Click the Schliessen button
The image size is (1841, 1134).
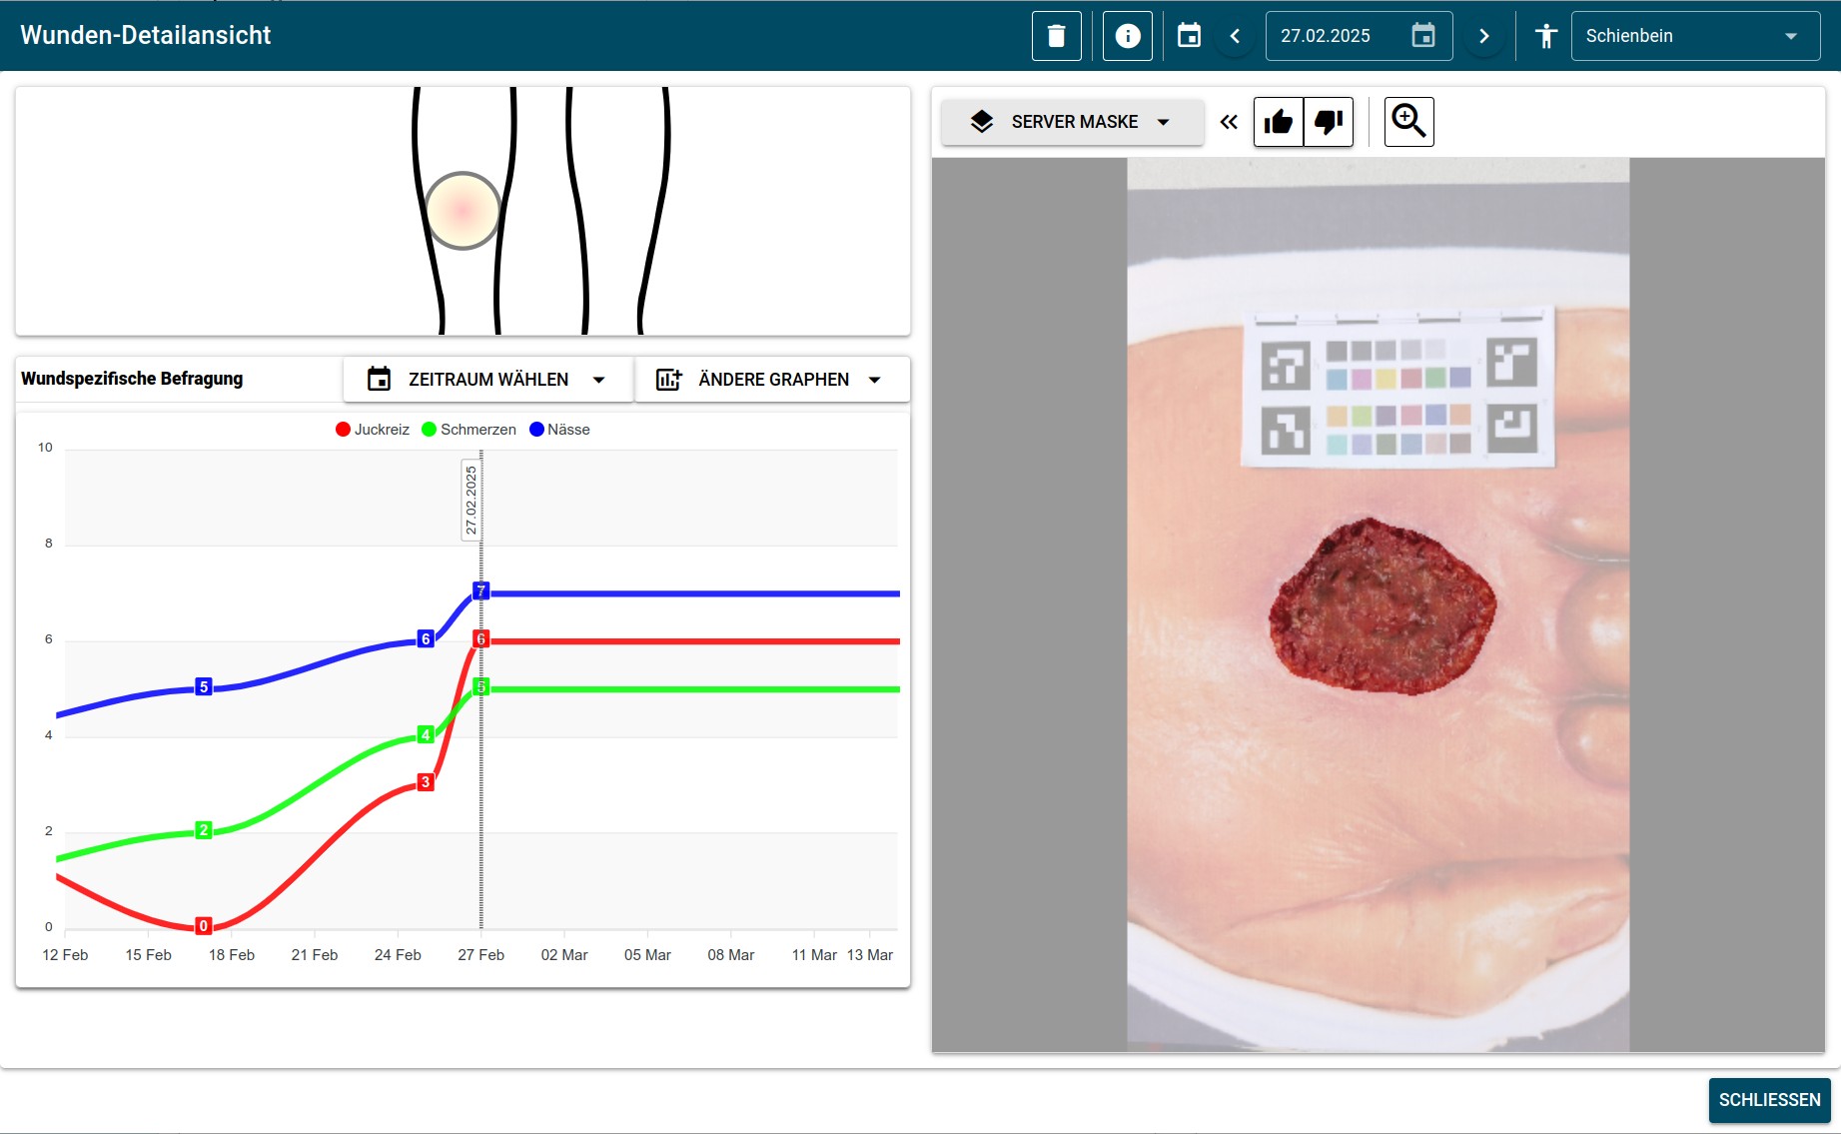[1769, 1100]
